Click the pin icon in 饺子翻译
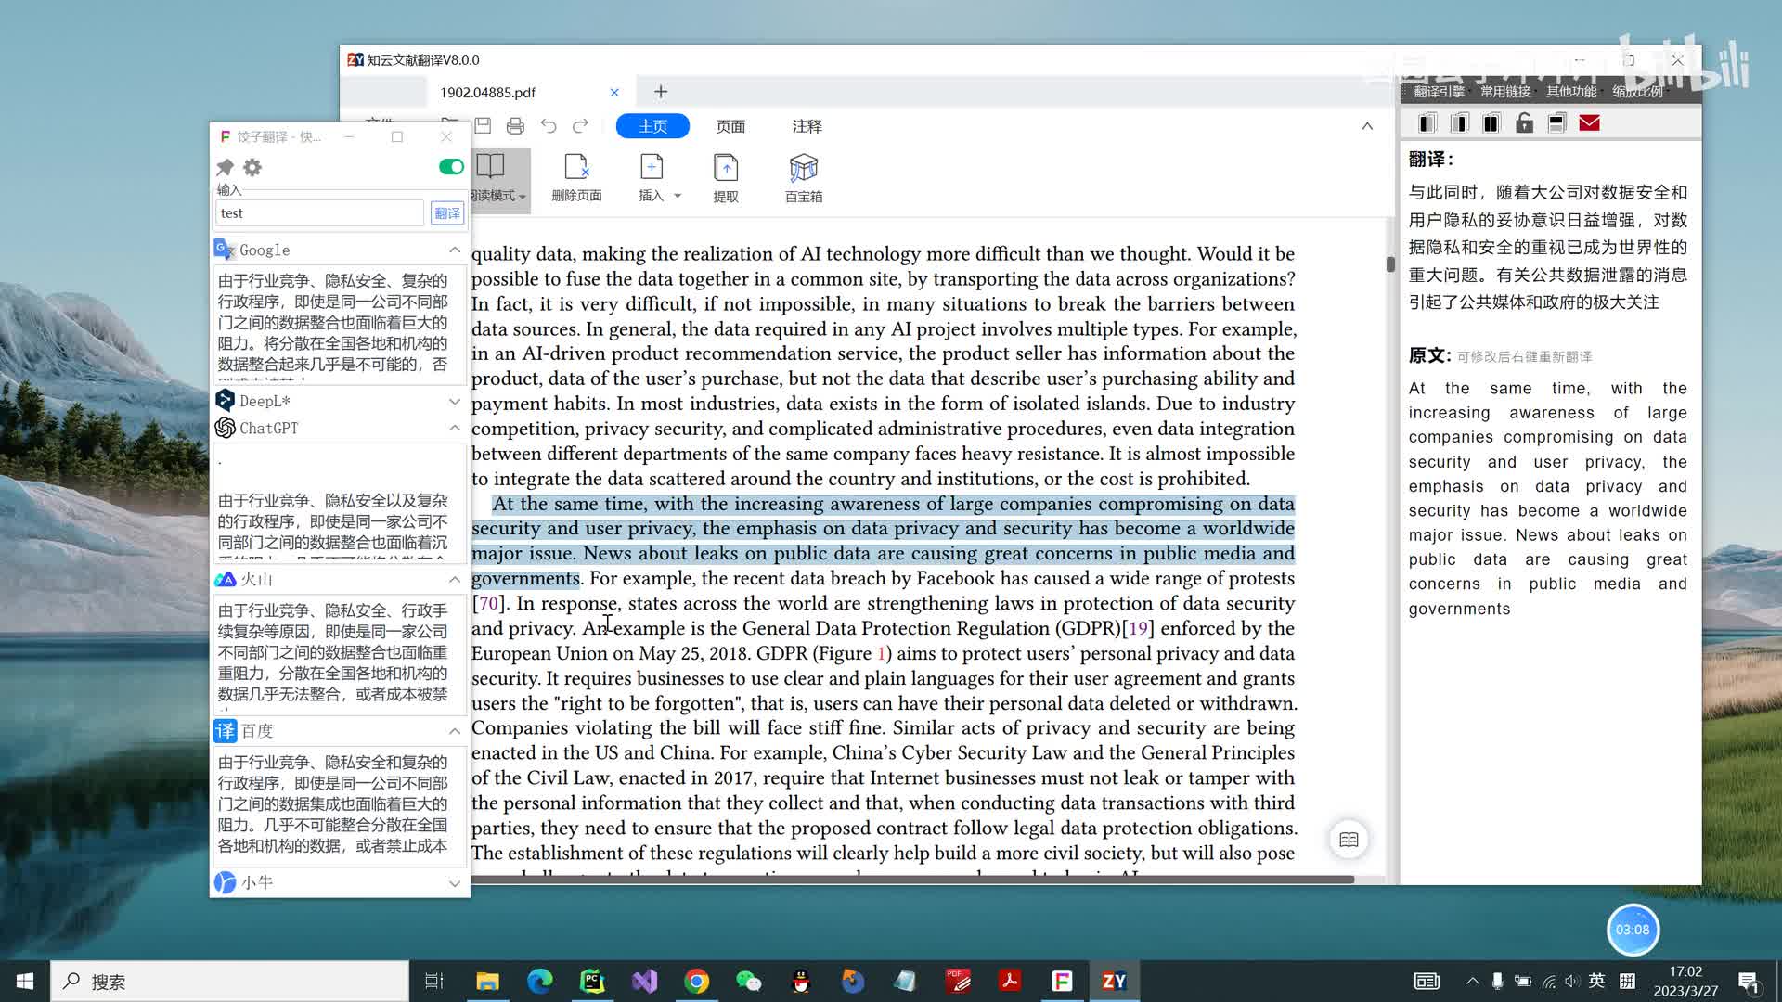Viewport: 1782px width, 1002px height. point(225,168)
